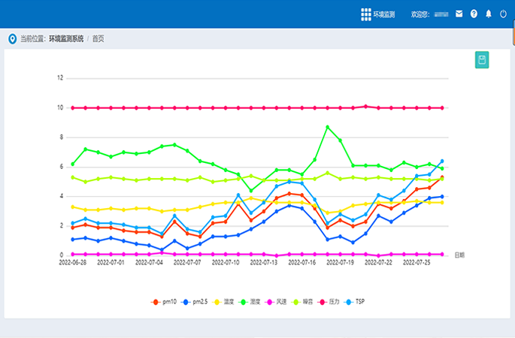
Task: Click the 湿度 peak point near 2022-07-19
Action: 327,127
